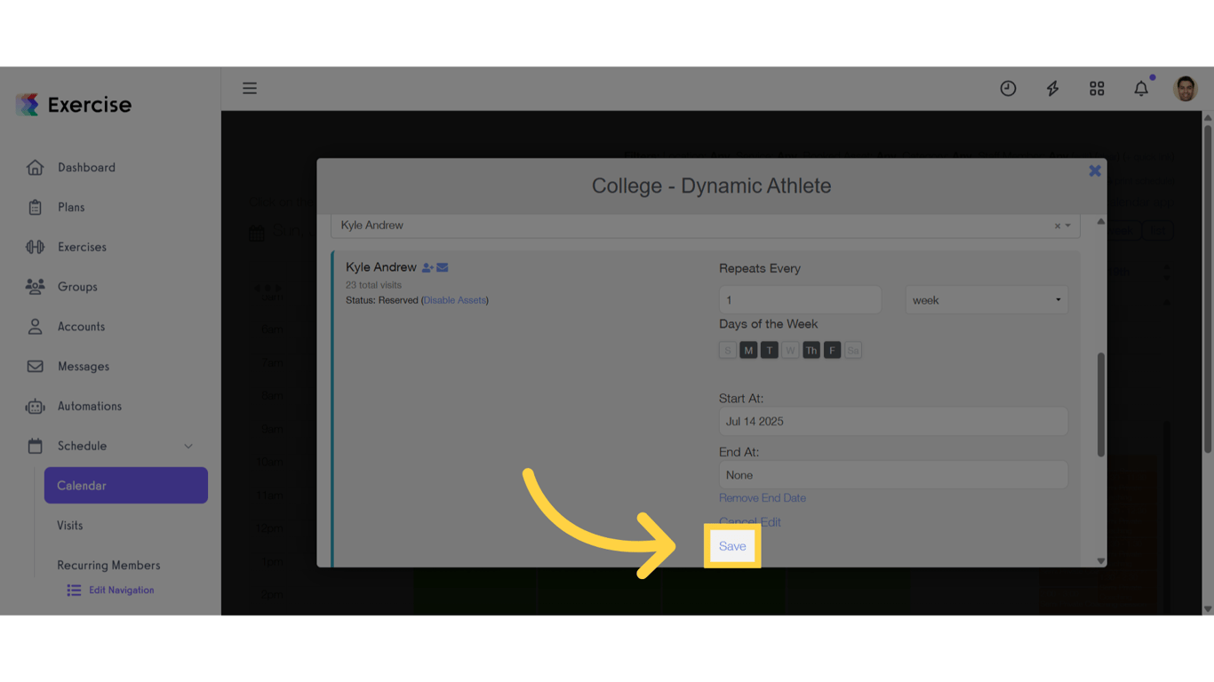Click the Kyle Andrew member name heading

(381, 267)
